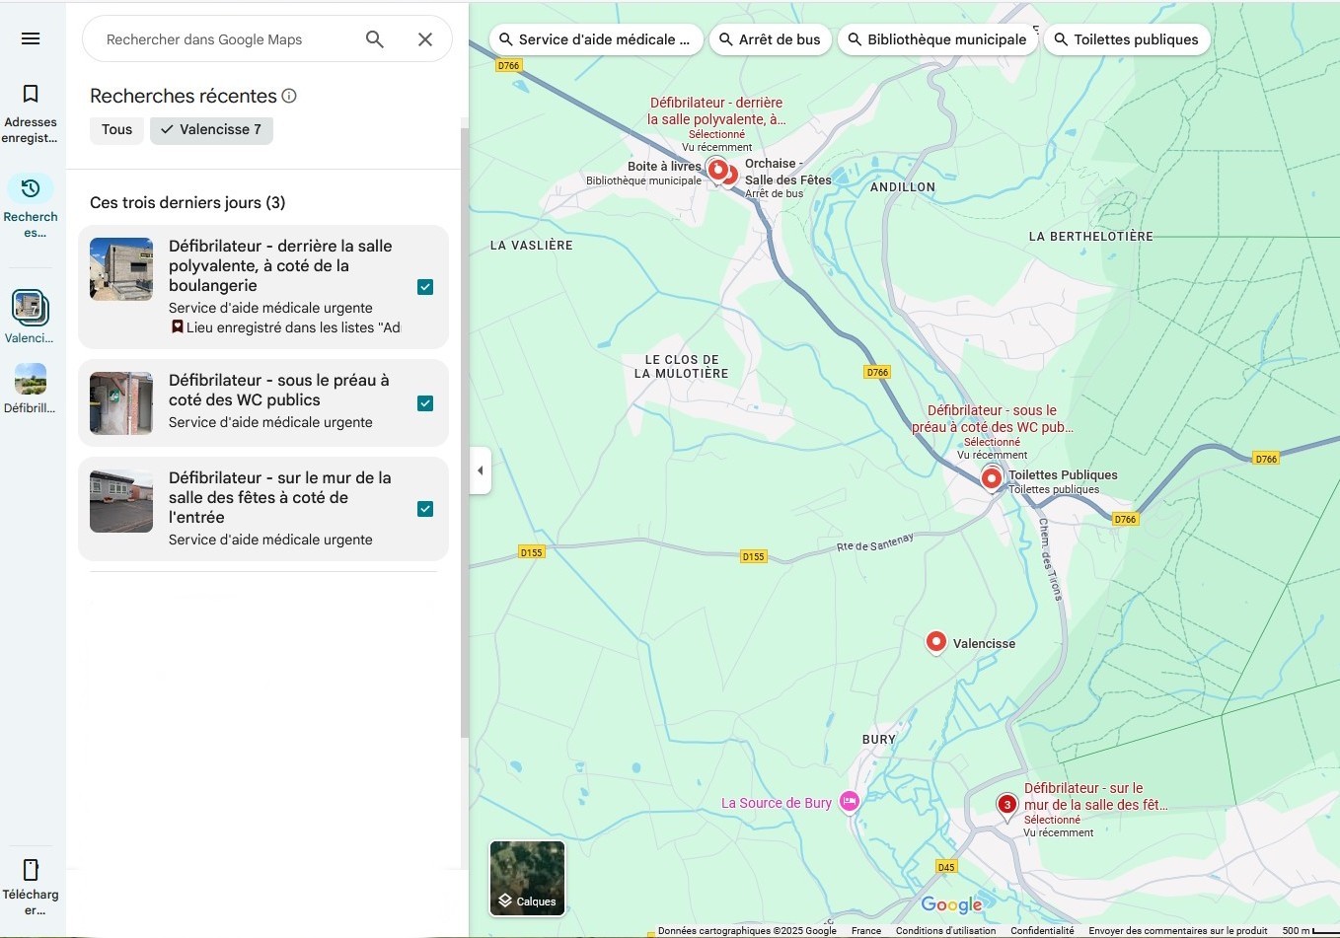Open photo of défibrillateur salle des fêtes
Viewport: 1340px width, 938px height.
(121, 501)
